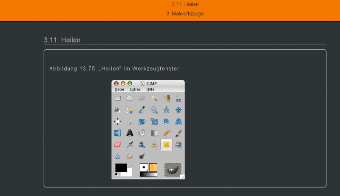Choose the Bucket Fill tool
The image size is (340, 196).
point(142,133)
